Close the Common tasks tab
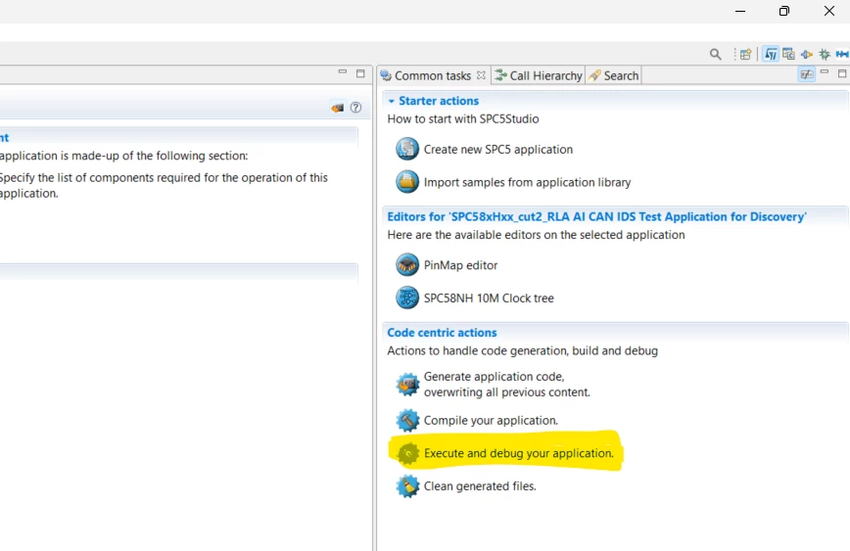This screenshot has height=551, width=850. click(481, 75)
